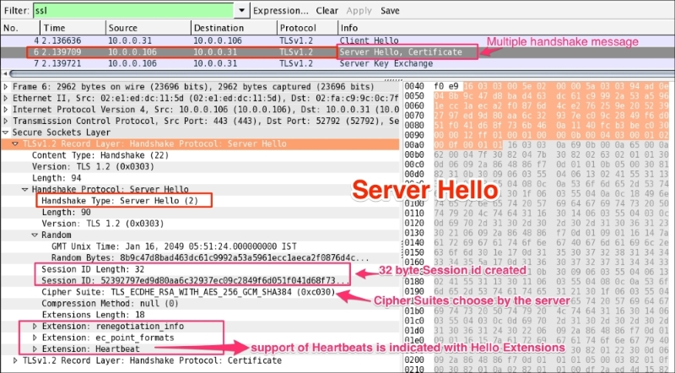Select Handshake Type: Server Hello (2)
Screen dimensions: 675x373
coord(120,201)
